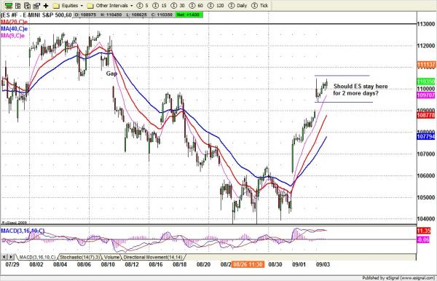Switch to 30 minute interval
The image size is (437, 281).
[x=178, y=6]
